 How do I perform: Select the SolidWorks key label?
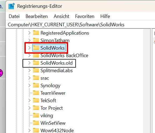point(53,48)
